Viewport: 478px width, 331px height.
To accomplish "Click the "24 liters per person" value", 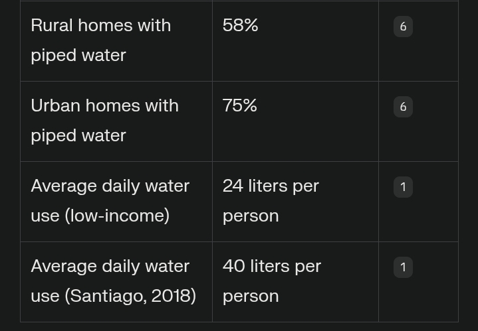I will 271,200.
